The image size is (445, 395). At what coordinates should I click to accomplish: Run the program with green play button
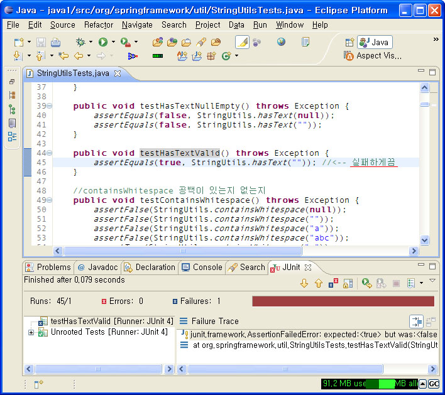pyautogui.click(x=102, y=42)
